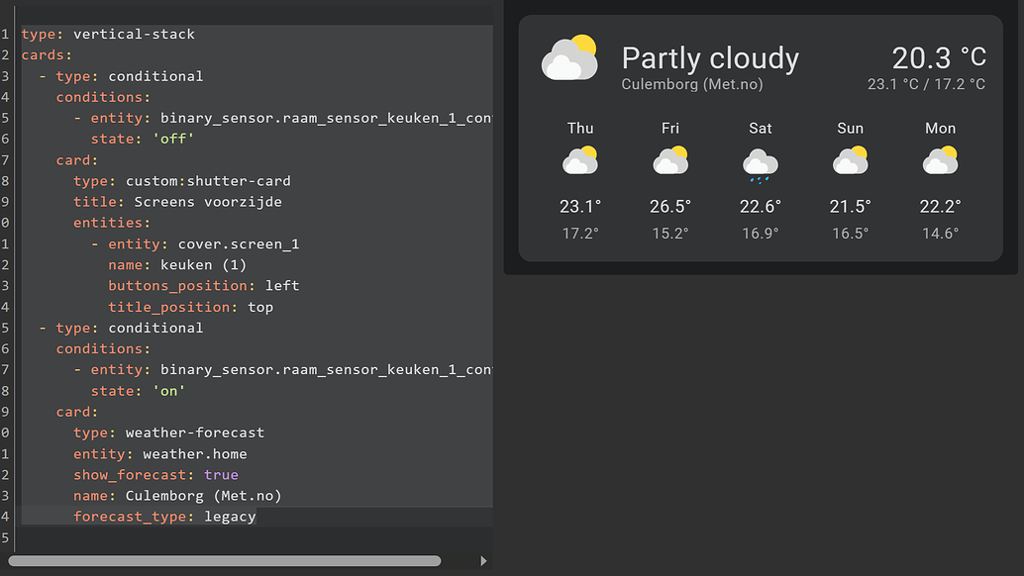Click the 'entity: weather.home' line
This screenshot has height=576, width=1024.
pos(160,453)
